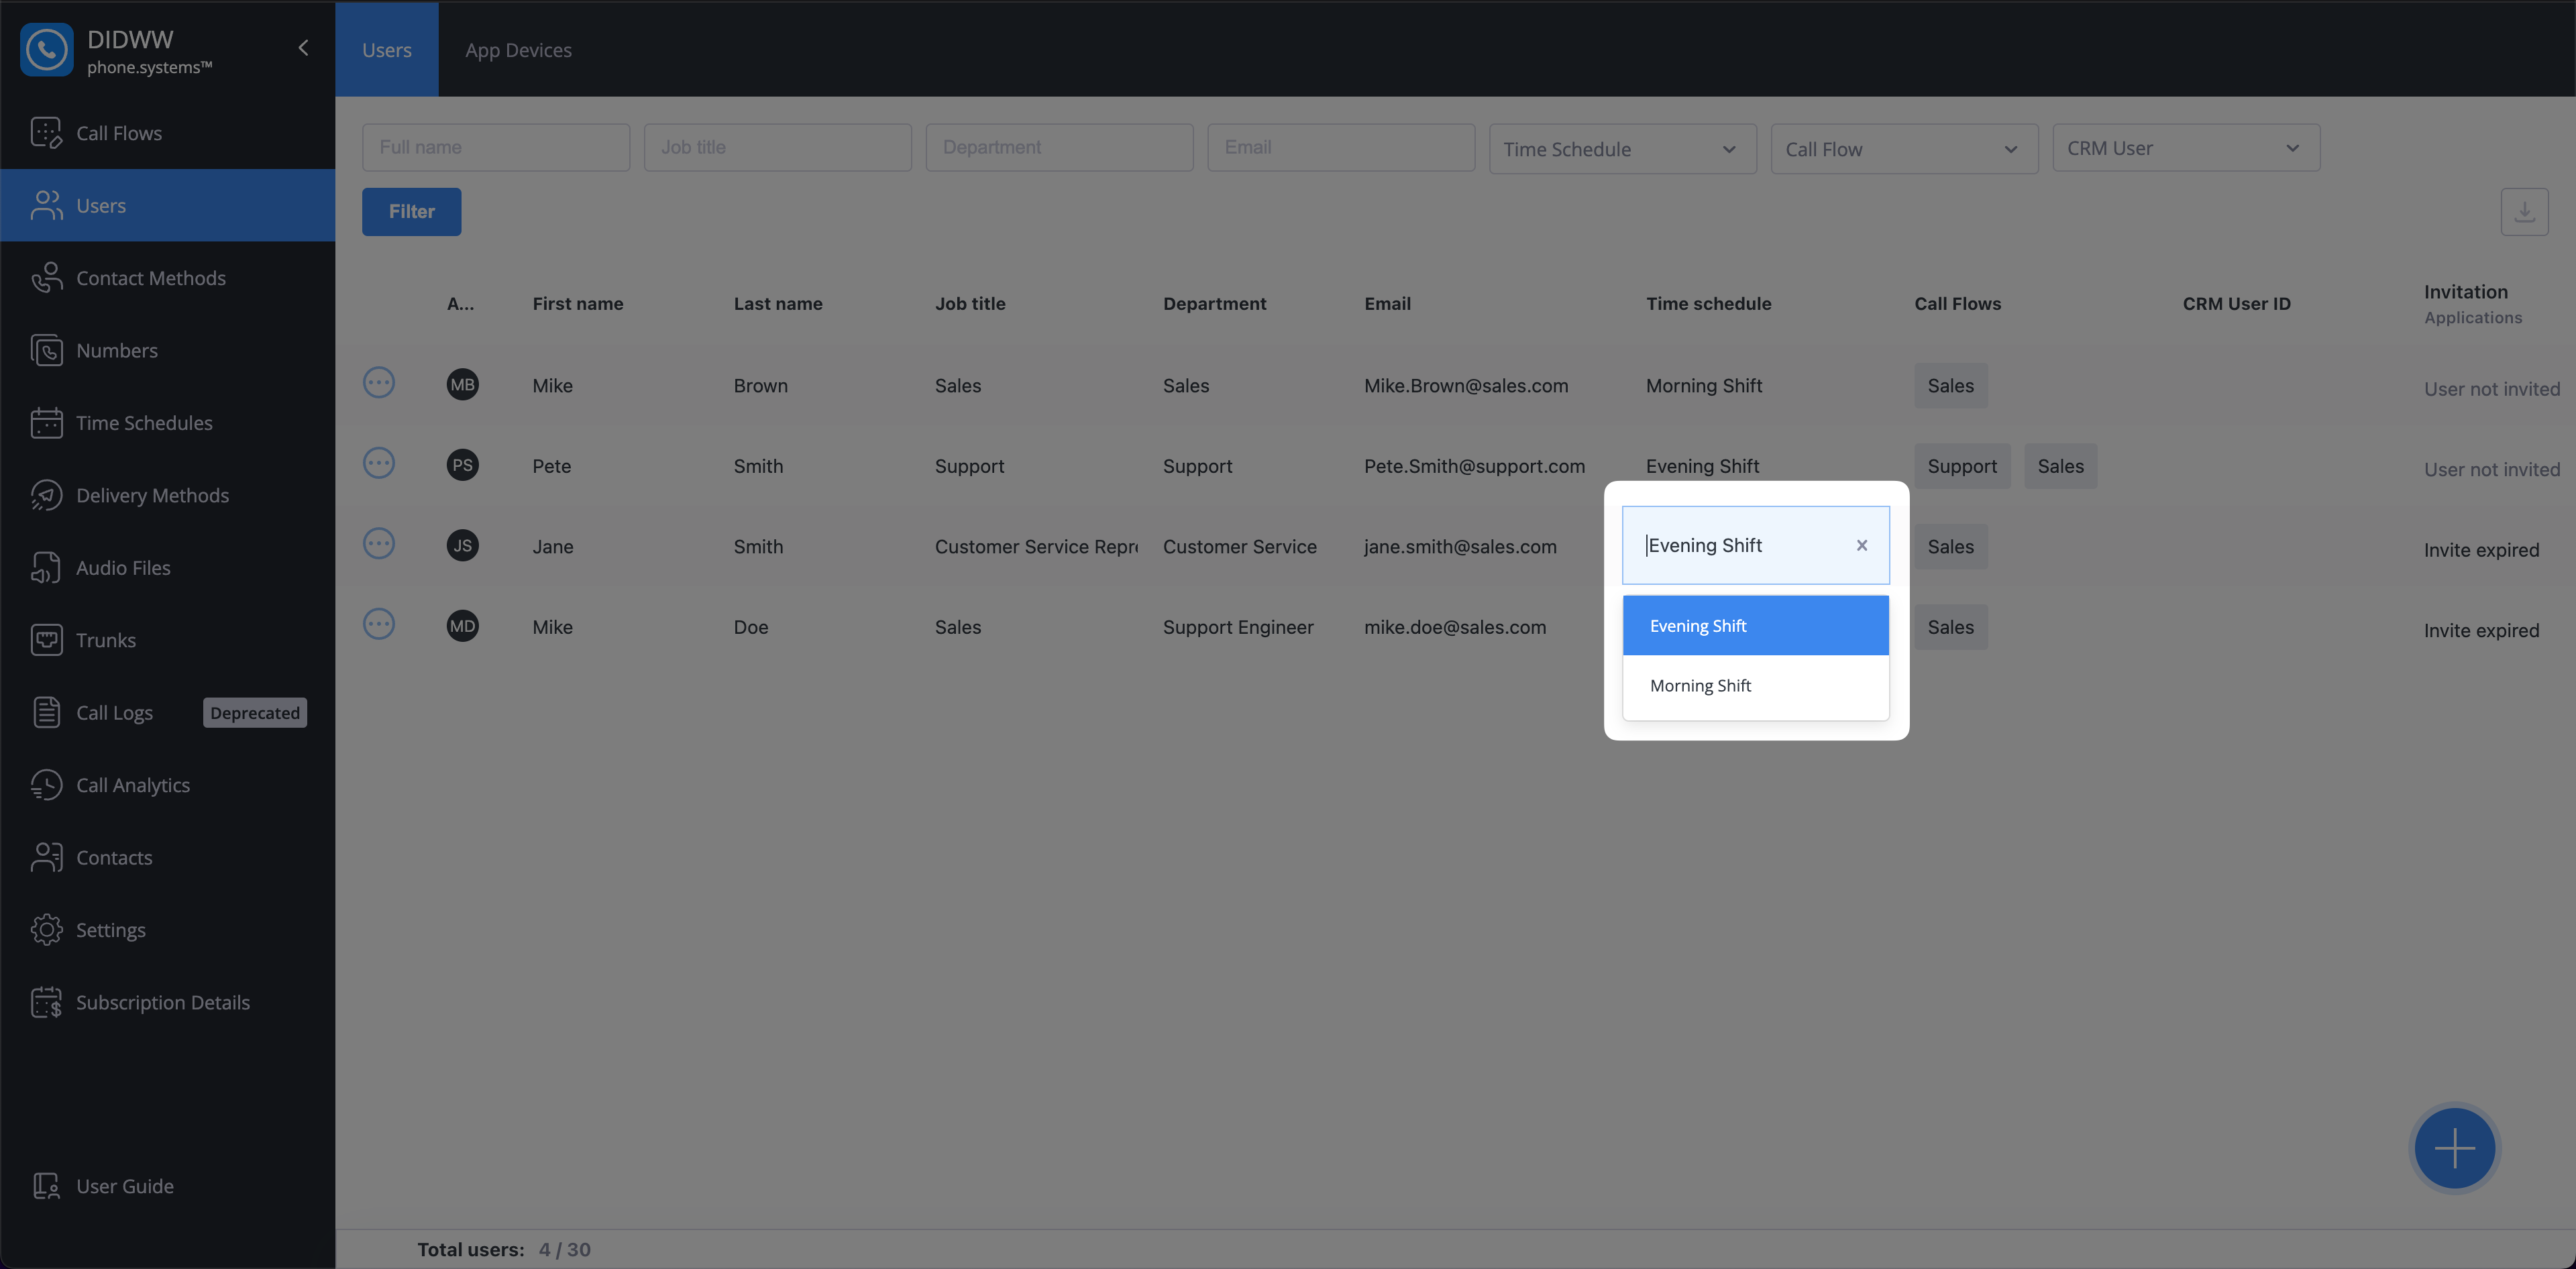Open actions menu for Pete Smith
2576x1269 pixels.
(379, 463)
